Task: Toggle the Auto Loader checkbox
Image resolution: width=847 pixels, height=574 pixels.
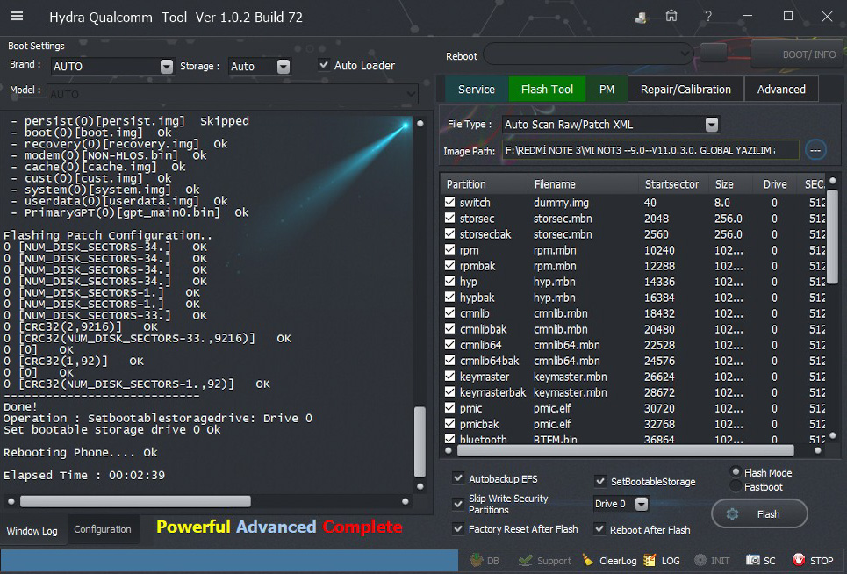Action: click(x=324, y=65)
